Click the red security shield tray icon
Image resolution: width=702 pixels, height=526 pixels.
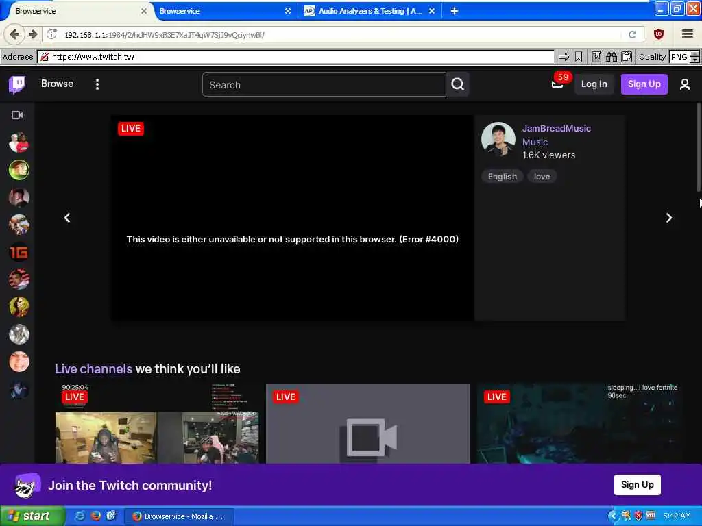[x=638, y=516]
